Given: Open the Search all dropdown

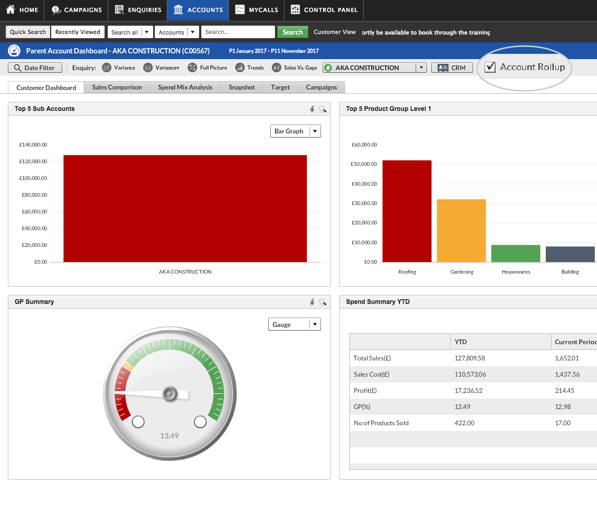Looking at the screenshot, I should coord(130,32).
